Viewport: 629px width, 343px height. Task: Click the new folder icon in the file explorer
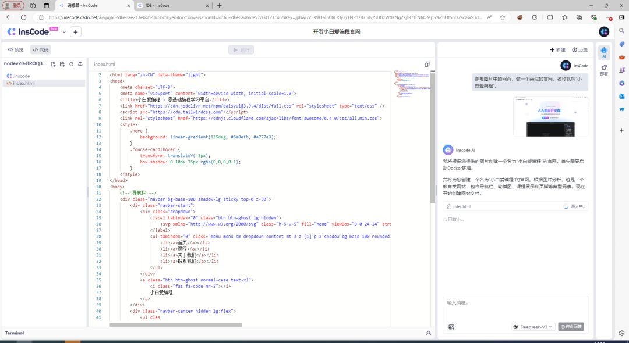tap(62, 64)
